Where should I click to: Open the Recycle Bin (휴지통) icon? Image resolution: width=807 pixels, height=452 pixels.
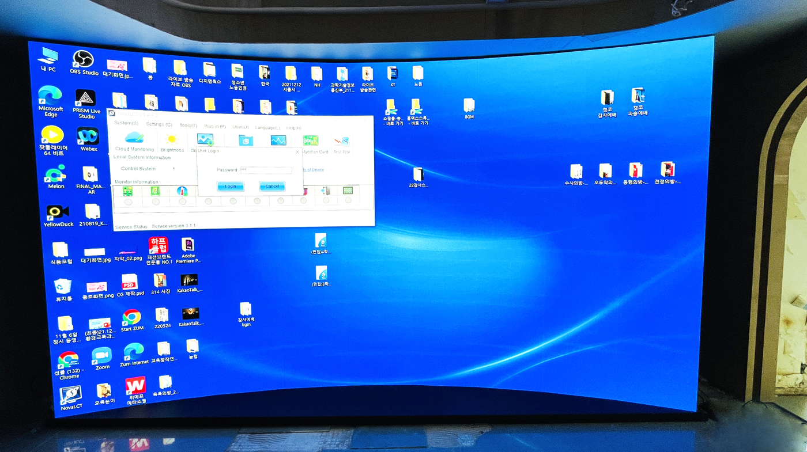(62, 287)
